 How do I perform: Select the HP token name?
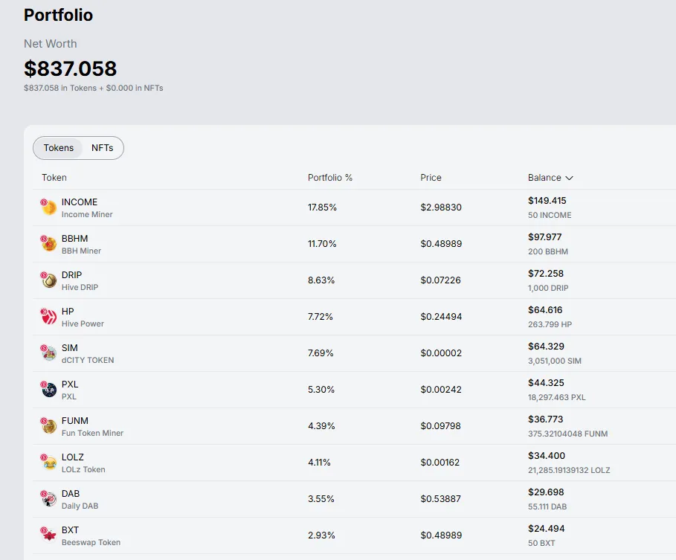68,312
